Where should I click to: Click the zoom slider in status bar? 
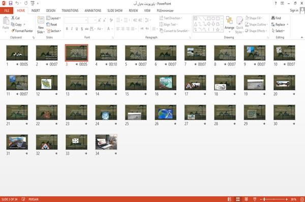(x=274, y=199)
